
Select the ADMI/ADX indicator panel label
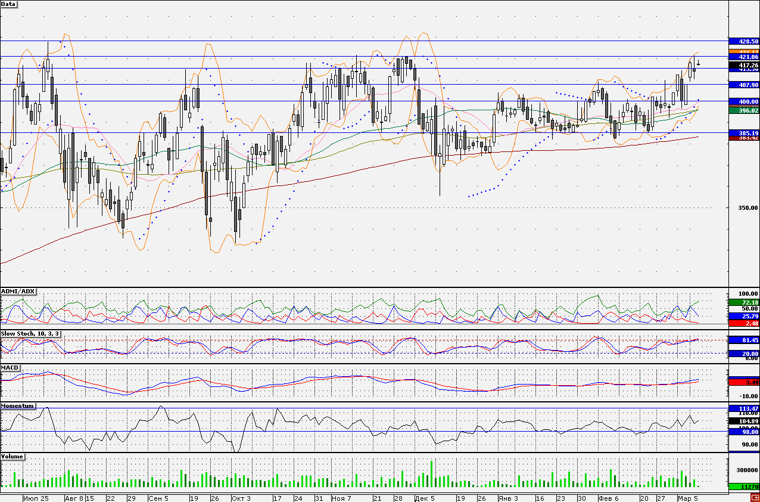tap(18, 291)
